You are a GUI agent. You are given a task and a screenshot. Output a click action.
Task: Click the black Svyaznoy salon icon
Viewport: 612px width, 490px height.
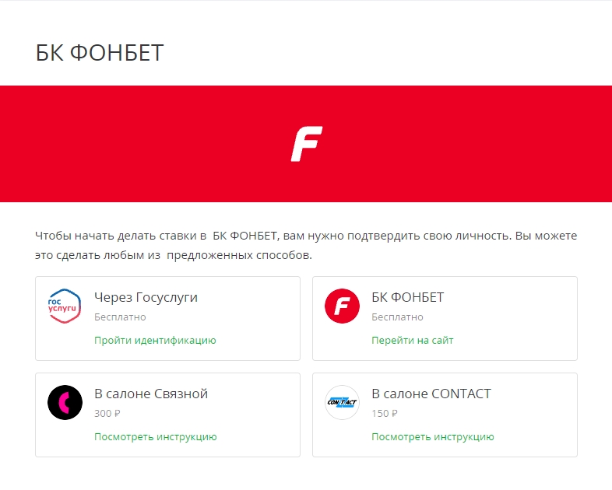pyautogui.click(x=65, y=403)
